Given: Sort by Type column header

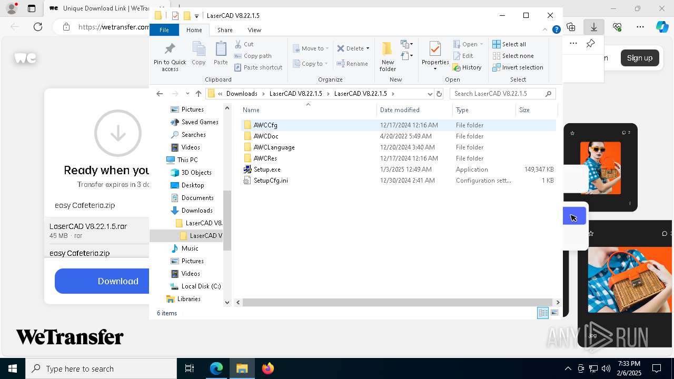Looking at the screenshot, I should click(x=484, y=110).
